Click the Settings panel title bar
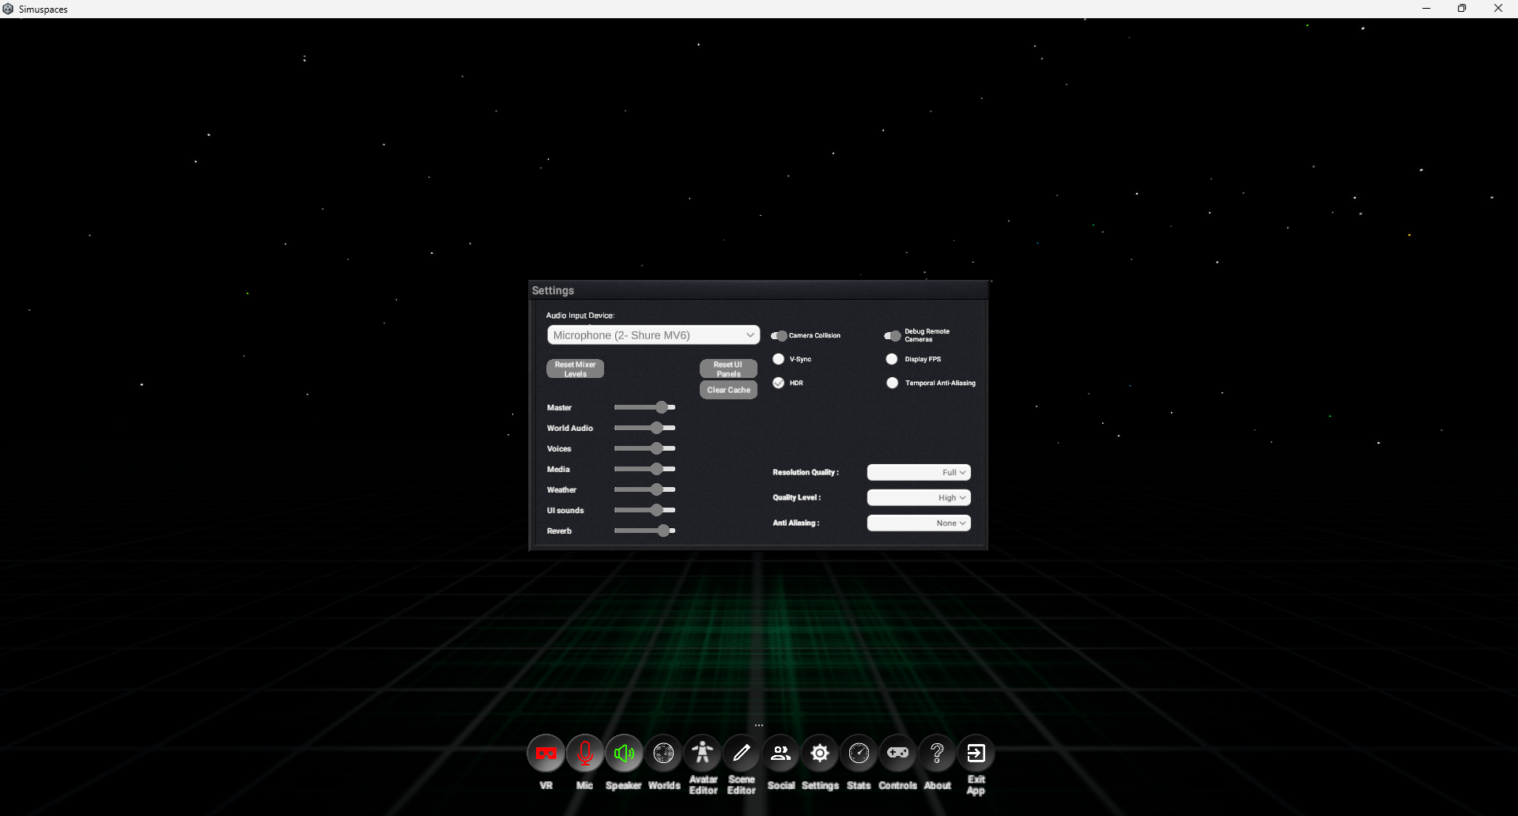 click(x=758, y=290)
